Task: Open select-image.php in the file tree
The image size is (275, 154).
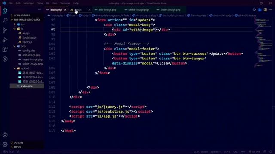Action: click(27, 64)
